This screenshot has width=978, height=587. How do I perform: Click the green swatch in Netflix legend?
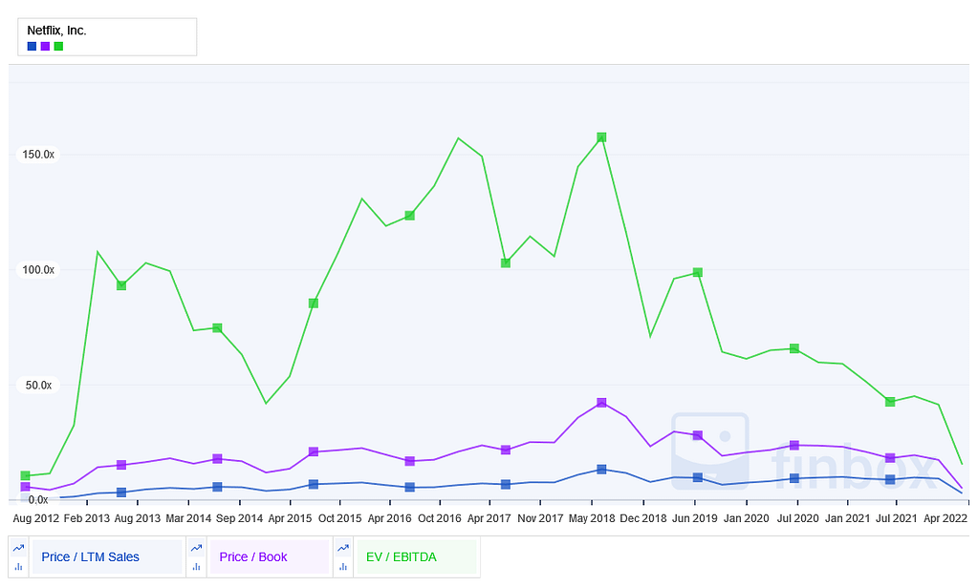click(58, 46)
